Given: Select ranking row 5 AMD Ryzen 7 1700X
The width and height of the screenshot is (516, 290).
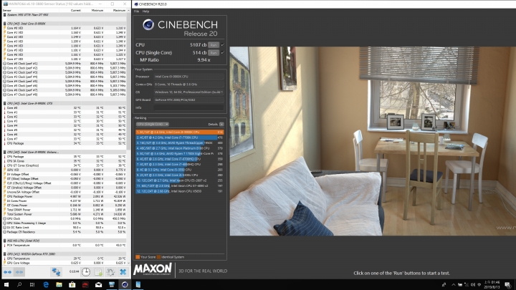Looking at the screenshot, I should [180, 153].
